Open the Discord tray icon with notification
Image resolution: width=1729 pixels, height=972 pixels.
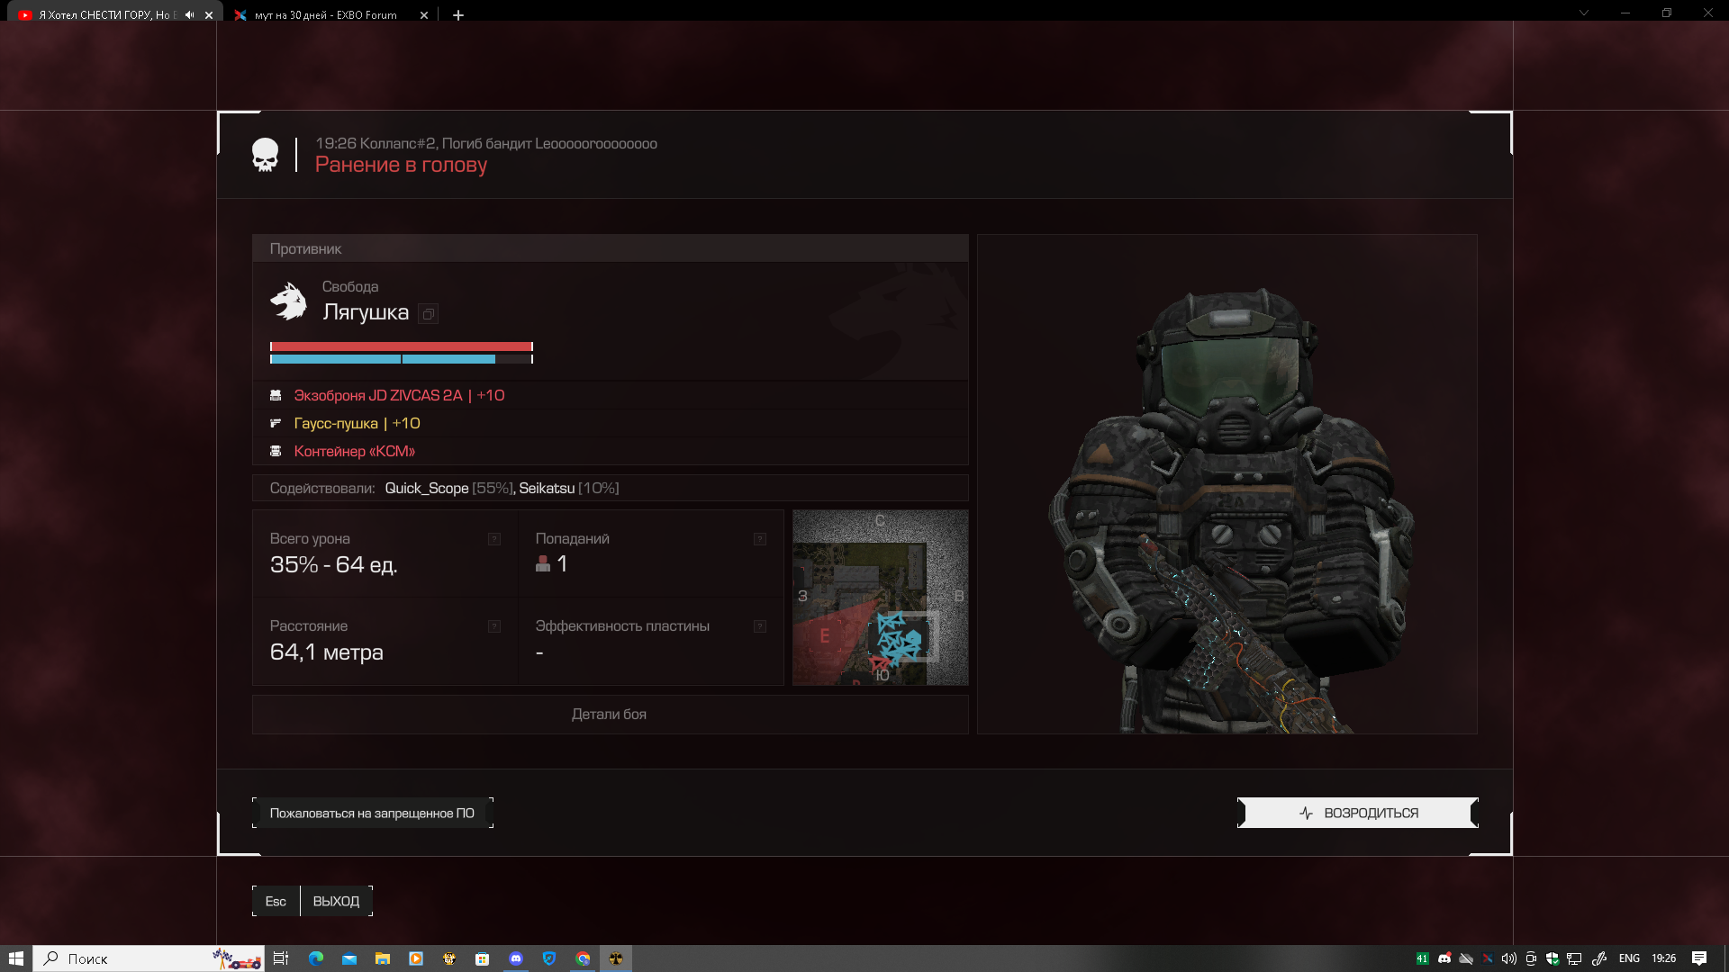pos(1444,958)
